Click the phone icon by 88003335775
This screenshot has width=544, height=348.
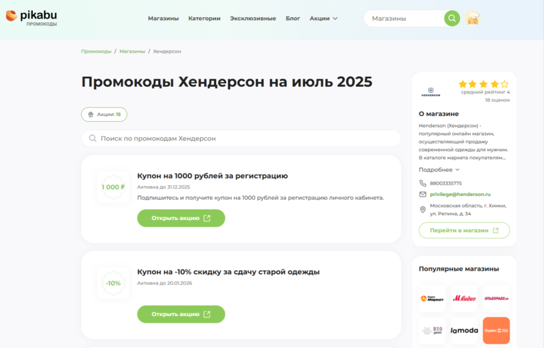(x=423, y=183)
